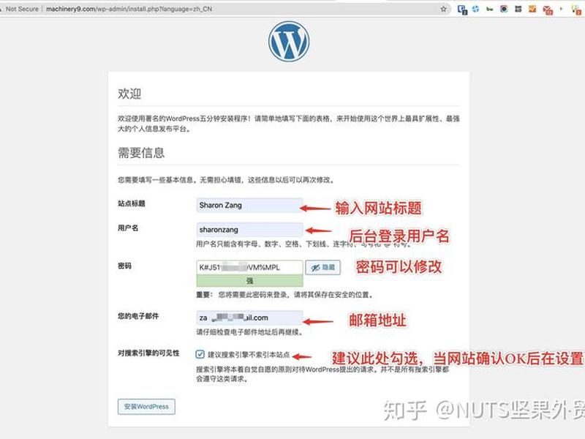585x439 pixels.
Task: Click the camera lens extension icon
Action: click(x=504, y=9)
